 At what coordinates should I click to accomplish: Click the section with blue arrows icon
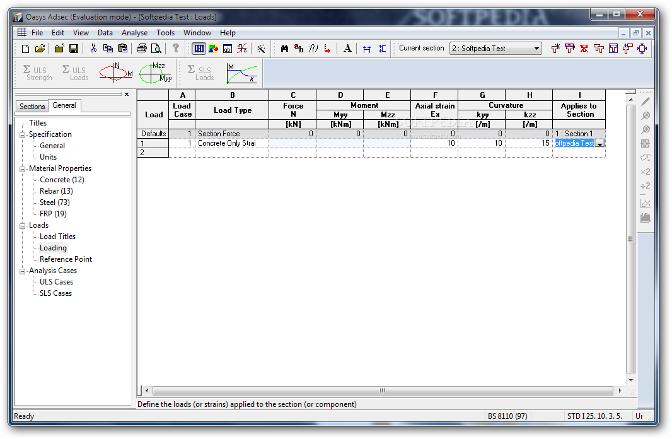pos(642,49)
